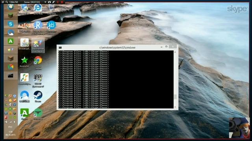
Task: Click the camera snapshot icon in recorder bar
Action: click(50, 2)
